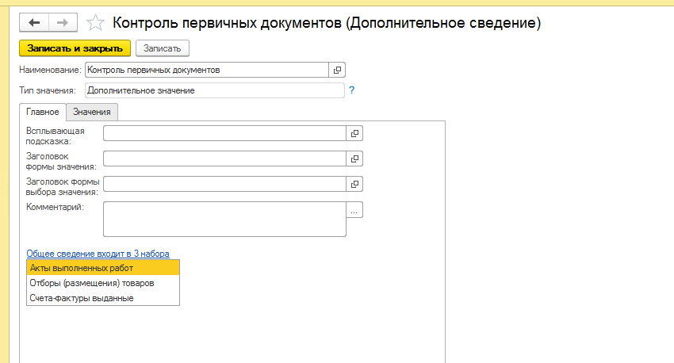Add form to favorites with star icon

tap(95, 23)
